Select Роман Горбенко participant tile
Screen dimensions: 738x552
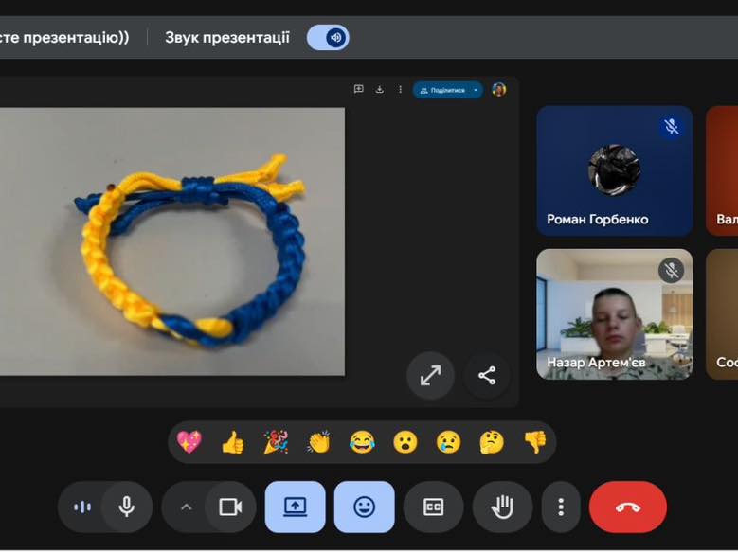[x=614, y=170]
